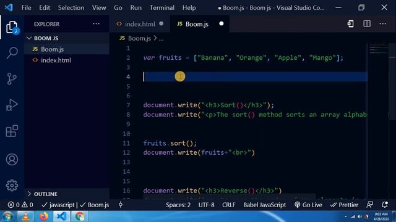
Task: Collapse the BOOM JS folder section
Action: tap(67, 38)
